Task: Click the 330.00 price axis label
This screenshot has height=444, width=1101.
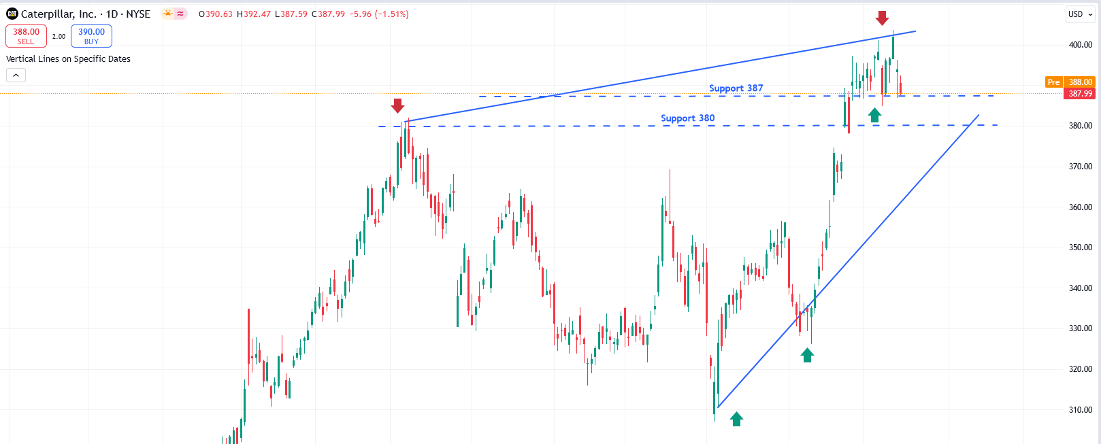Action: tap(1081, 328)
